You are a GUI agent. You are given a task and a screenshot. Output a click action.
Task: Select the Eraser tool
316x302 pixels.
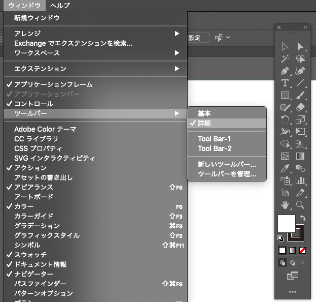pyautogui.click(x=300, y=107)
